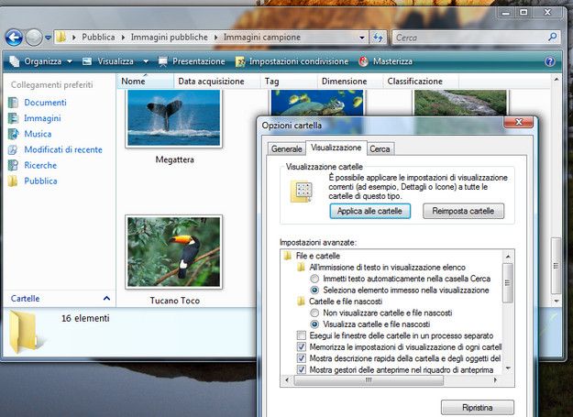
Task: Click the Explorer window vertical scrollbar thumb
Action: coord(556,266)
